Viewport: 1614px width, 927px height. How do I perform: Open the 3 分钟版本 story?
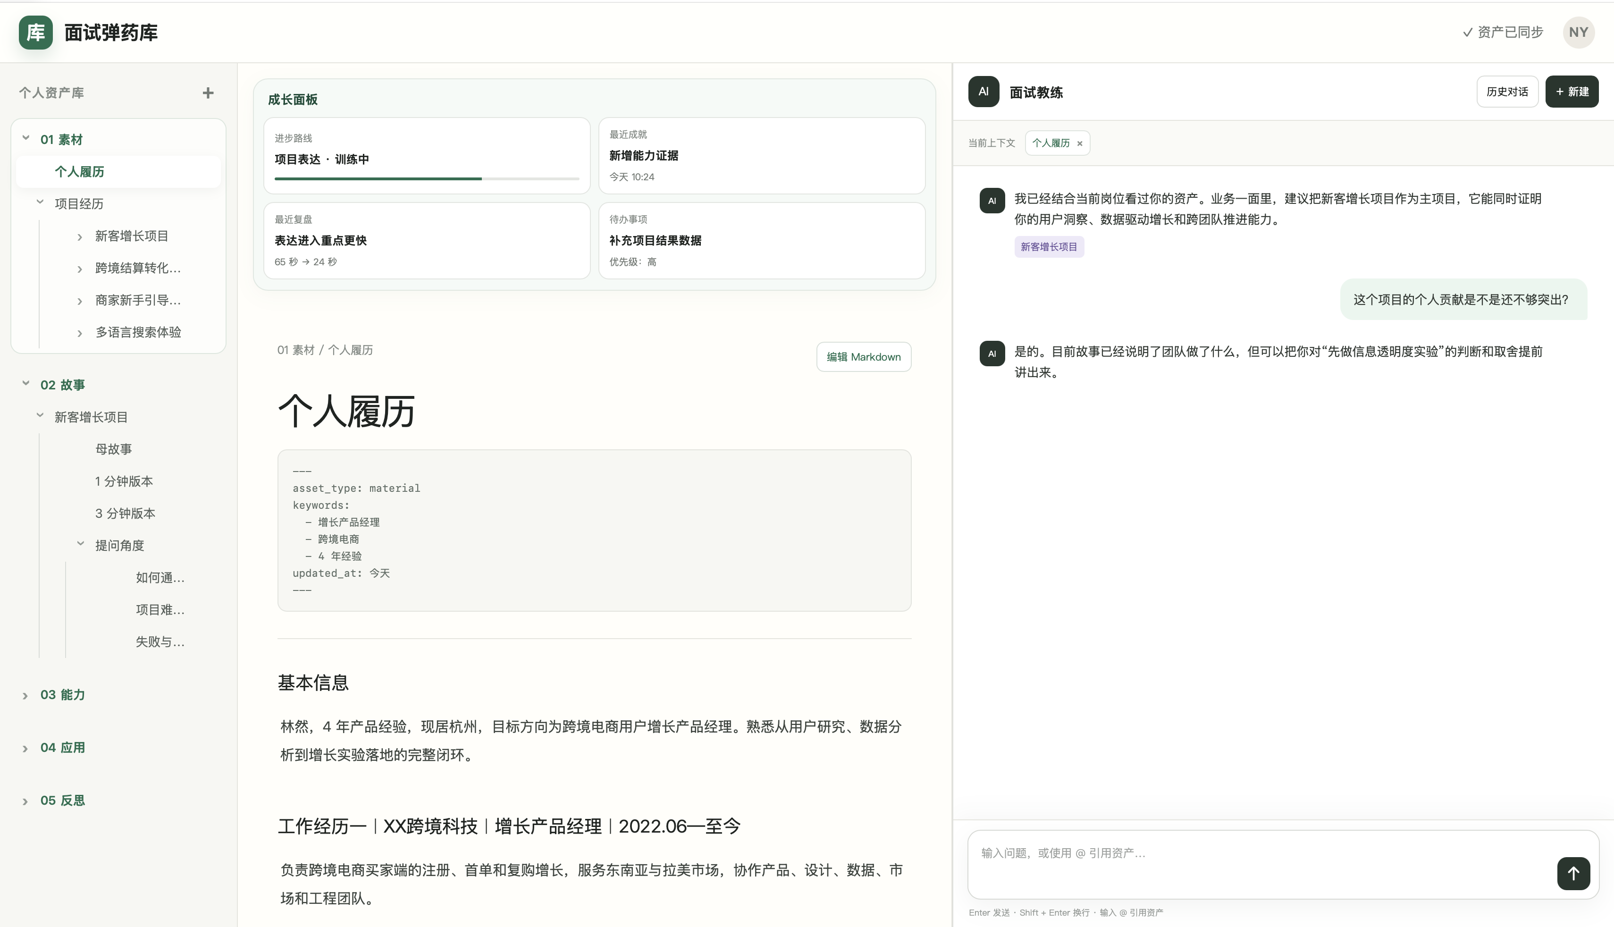click(125, 513)
